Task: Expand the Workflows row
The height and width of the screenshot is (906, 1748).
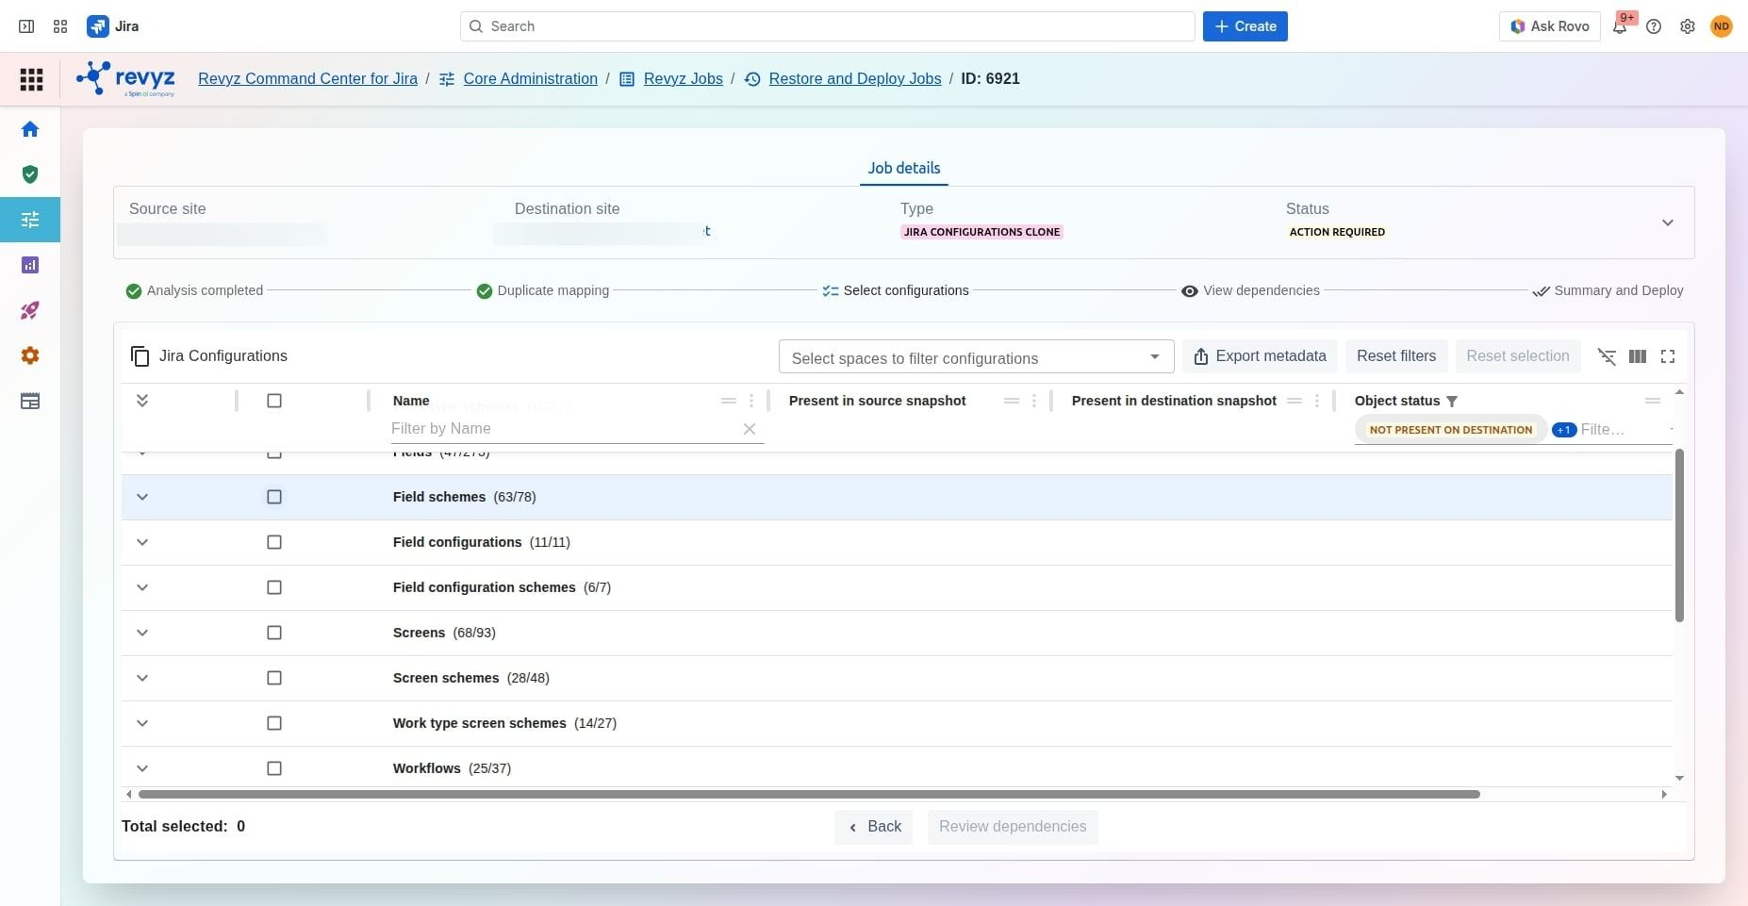Action: coord(142,768)
